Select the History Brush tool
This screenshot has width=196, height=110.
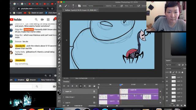(59, 49)
